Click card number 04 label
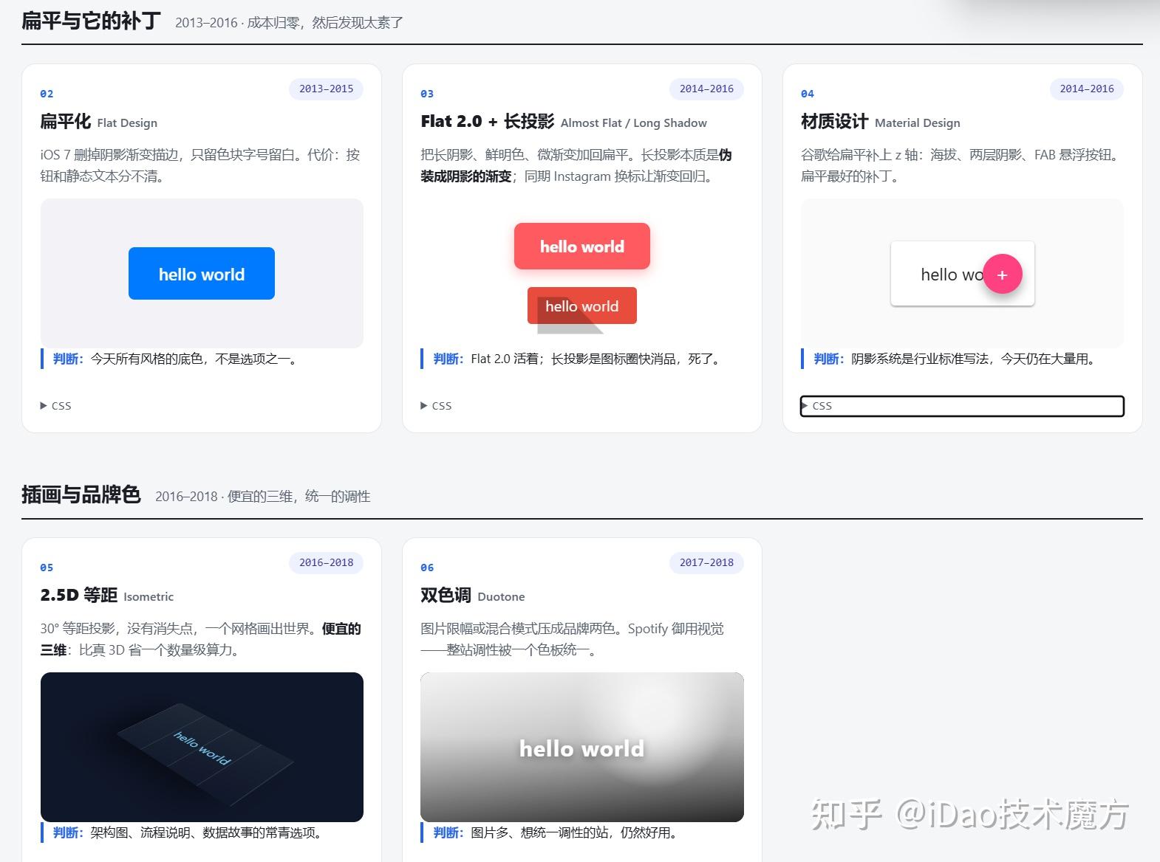Image resolution: width=1160 pixels, height=862 pixels. (x=808, y=94)
